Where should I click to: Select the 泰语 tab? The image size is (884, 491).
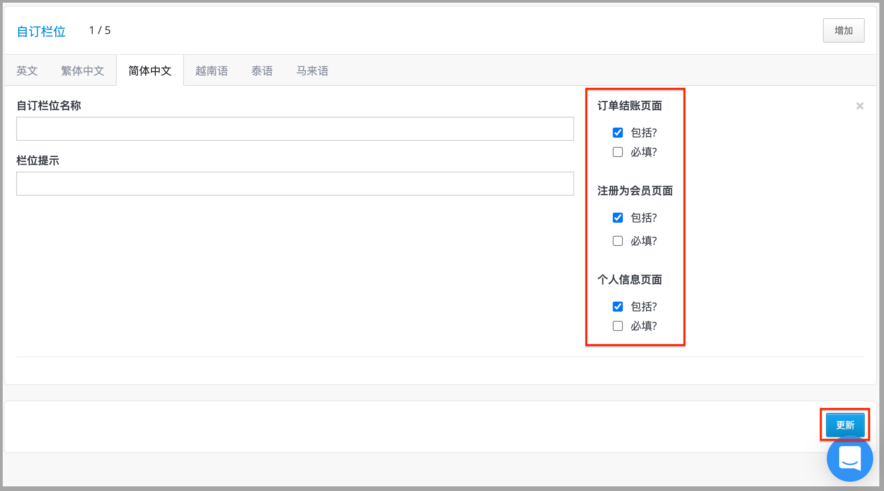coord(262,70)
